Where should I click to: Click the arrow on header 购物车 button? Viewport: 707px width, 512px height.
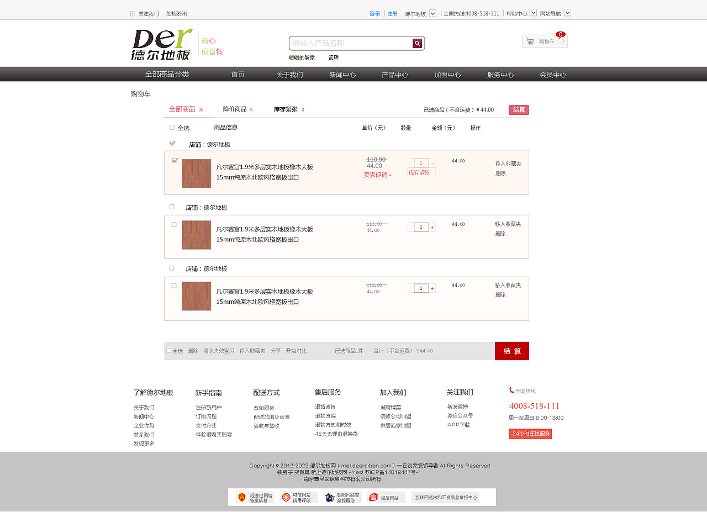click(563, 41)
